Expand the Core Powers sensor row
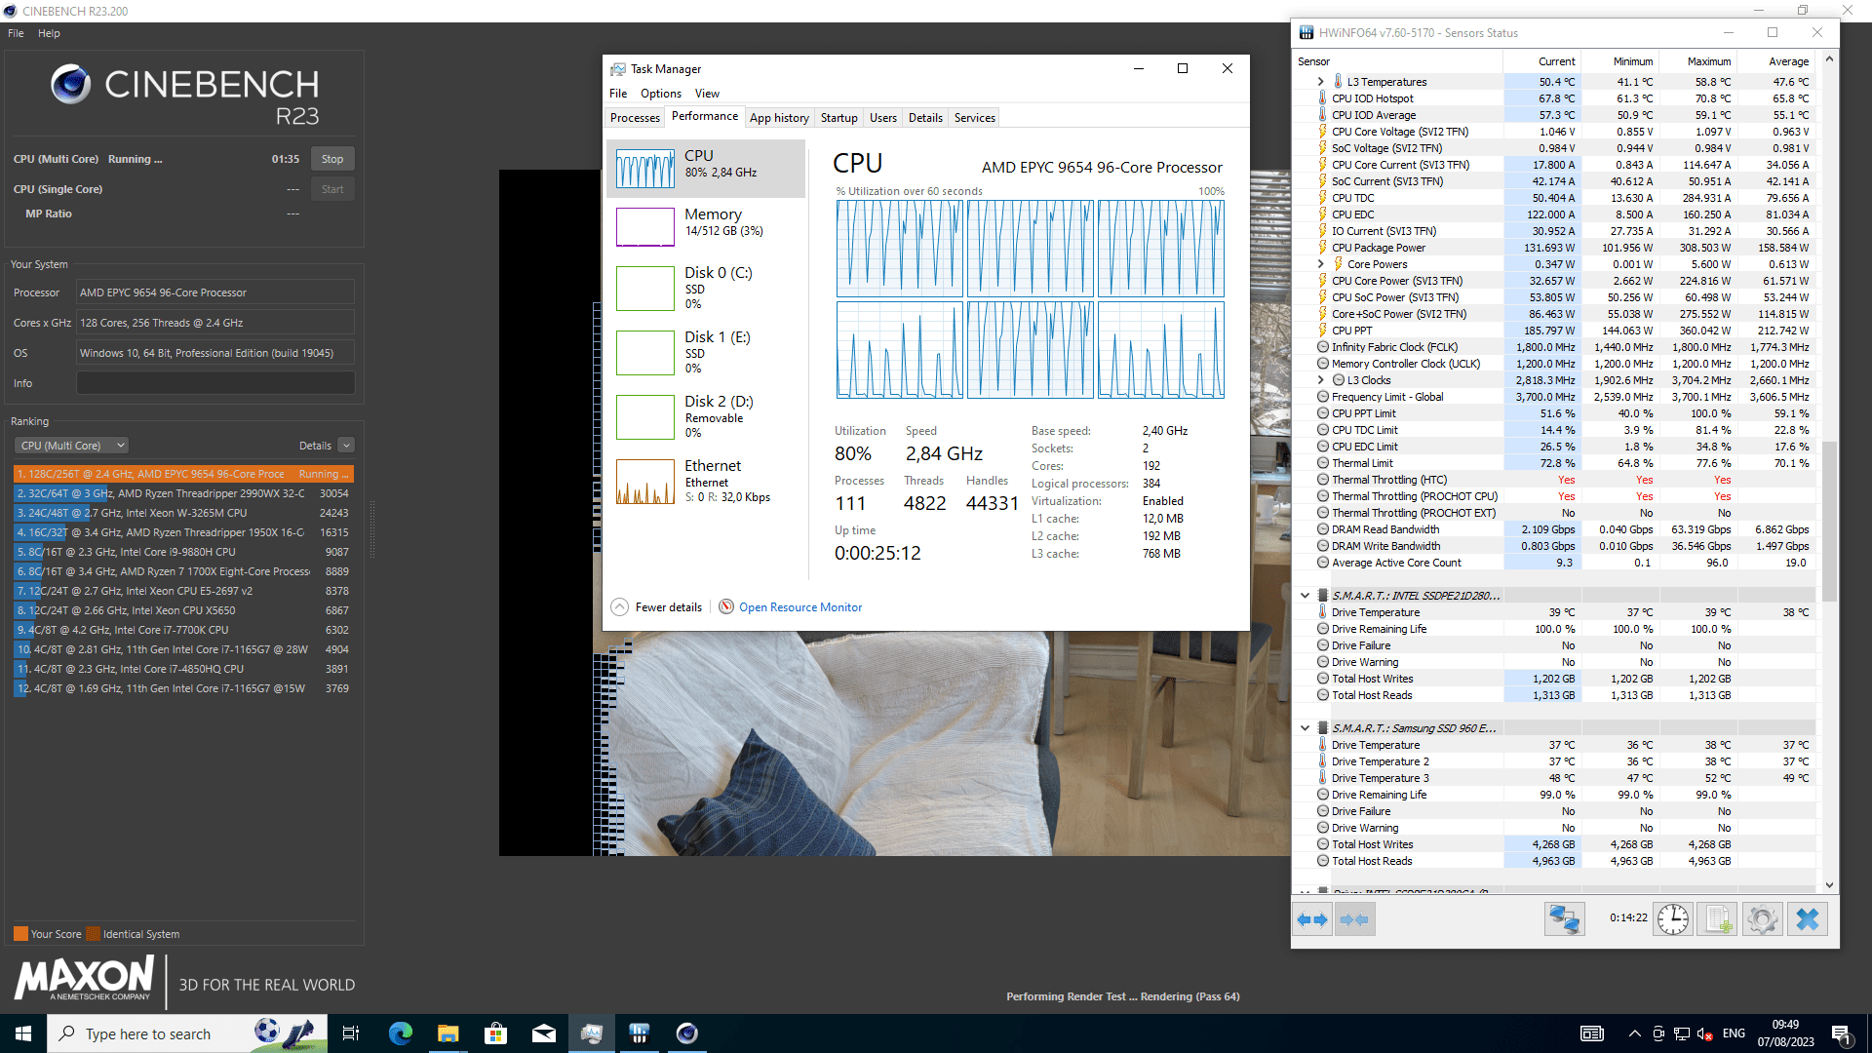The image size is (1872, 1053). 1320,264
